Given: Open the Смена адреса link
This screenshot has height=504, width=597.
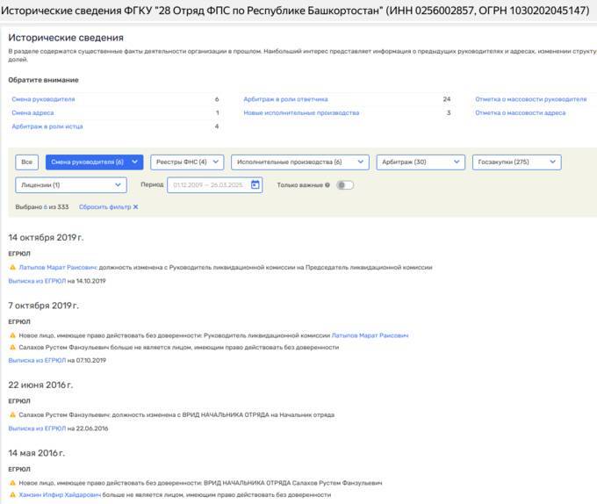Looking at the screenshot, I should 32,112.
